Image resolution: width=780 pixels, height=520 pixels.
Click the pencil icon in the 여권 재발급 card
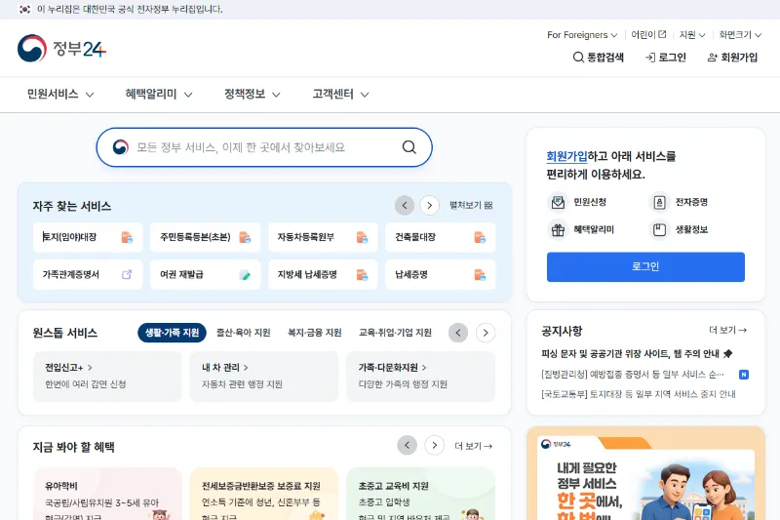(x=245, y=275)
